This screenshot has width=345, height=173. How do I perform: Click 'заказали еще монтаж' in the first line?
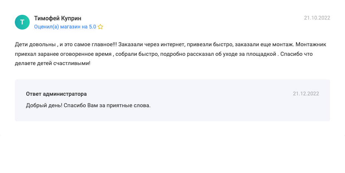pyautogui.click(x=264, y=44)
